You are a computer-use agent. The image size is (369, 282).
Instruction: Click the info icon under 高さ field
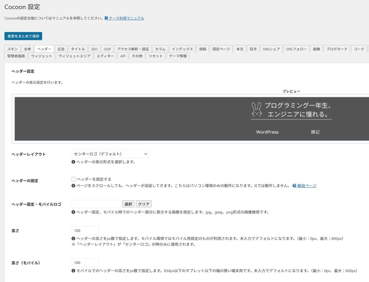click(x=74, y=239)
